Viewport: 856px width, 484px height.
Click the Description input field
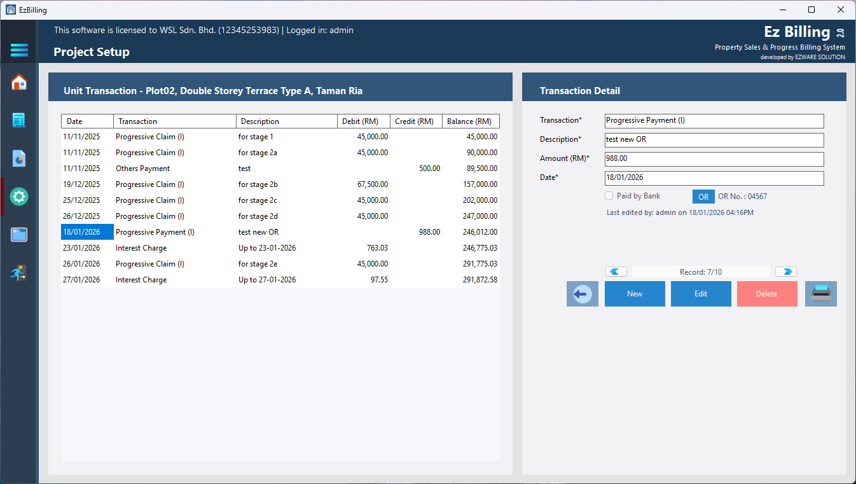coord(714,140)
